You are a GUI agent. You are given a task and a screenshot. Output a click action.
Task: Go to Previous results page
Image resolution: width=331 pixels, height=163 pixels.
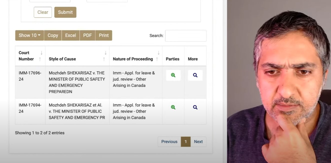click(169, 142)
